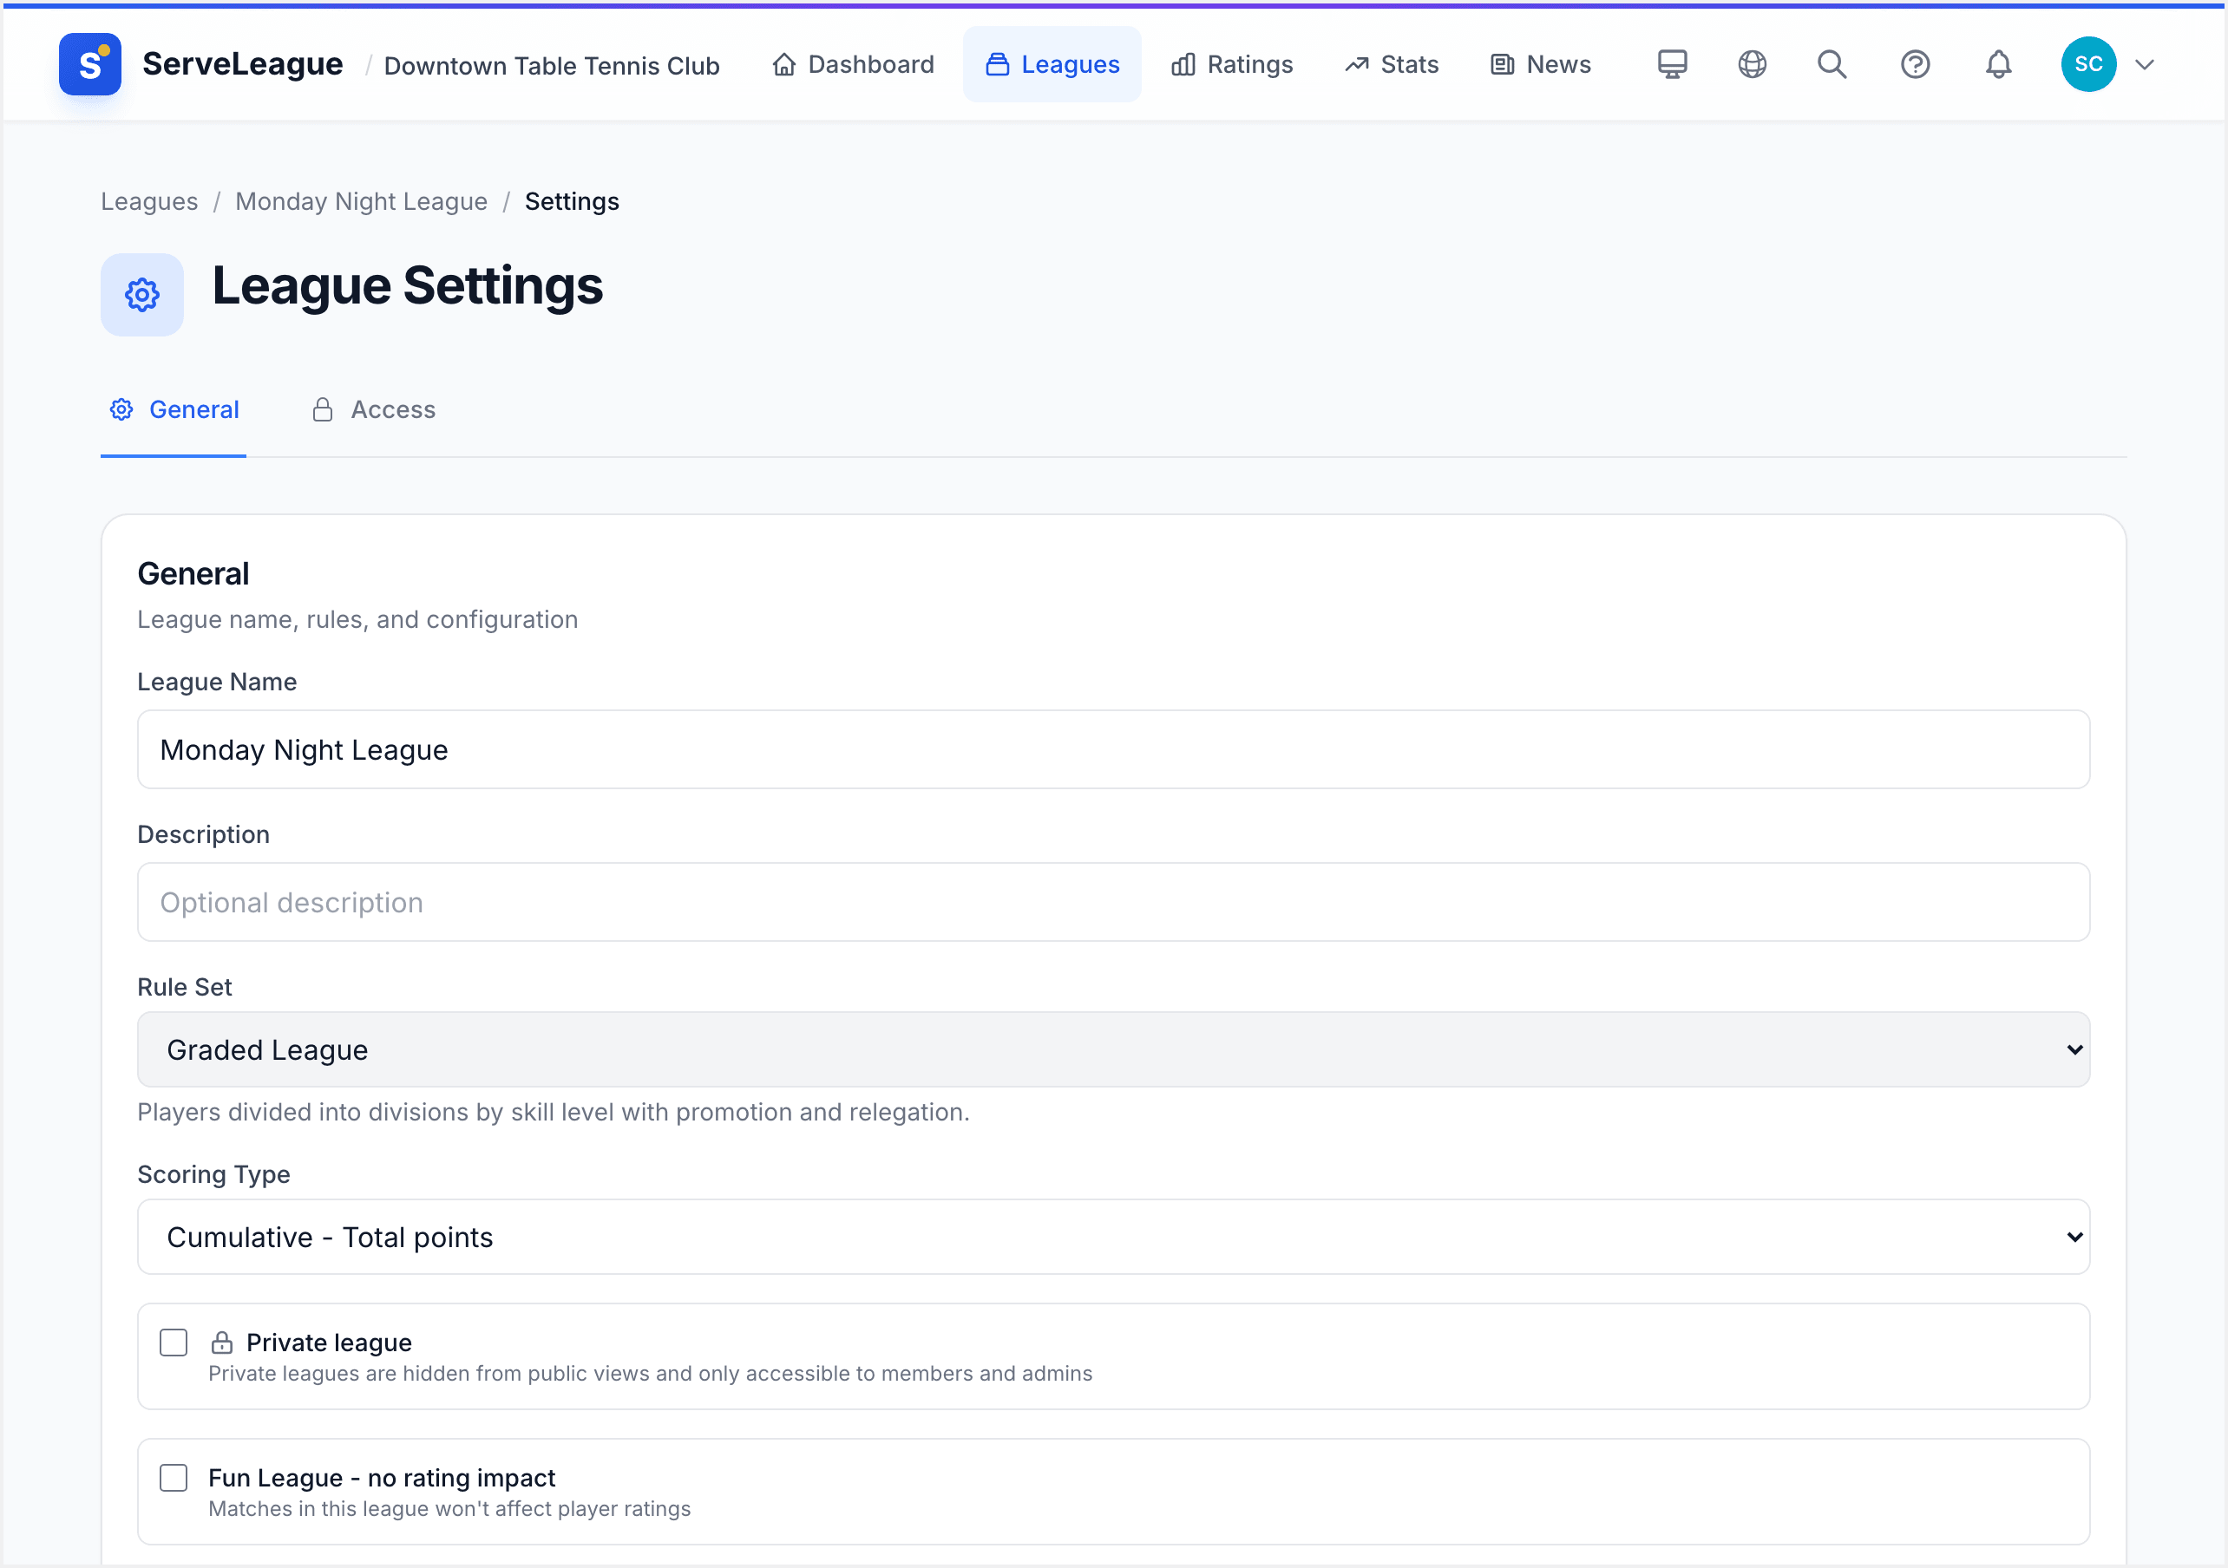Open the Stats menu item
This screenshot has height=1568, width=2228.
point(1392,64)
